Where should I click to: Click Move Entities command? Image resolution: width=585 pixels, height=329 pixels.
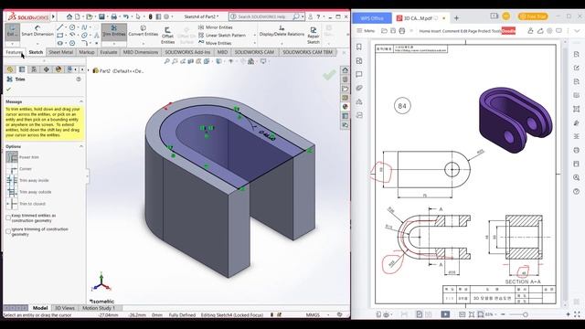(215, 43)
